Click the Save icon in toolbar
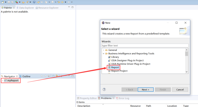 click(x=9, y=2)
